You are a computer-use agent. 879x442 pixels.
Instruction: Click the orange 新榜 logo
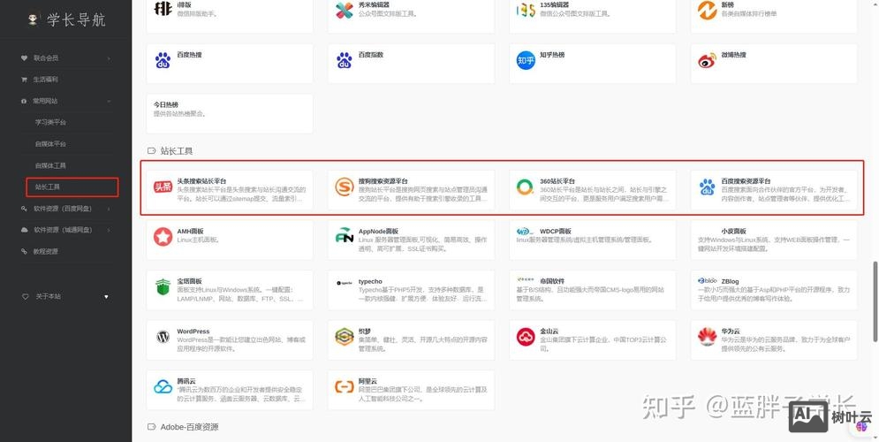(708, 10)
